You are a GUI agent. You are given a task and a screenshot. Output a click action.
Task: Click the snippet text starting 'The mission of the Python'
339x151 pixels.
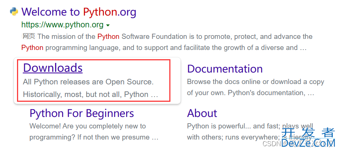(x=175, y=37)
